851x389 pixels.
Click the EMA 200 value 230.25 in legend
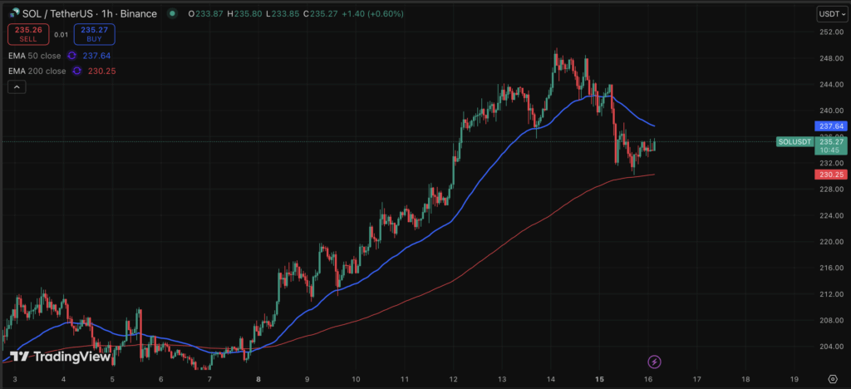101,71
